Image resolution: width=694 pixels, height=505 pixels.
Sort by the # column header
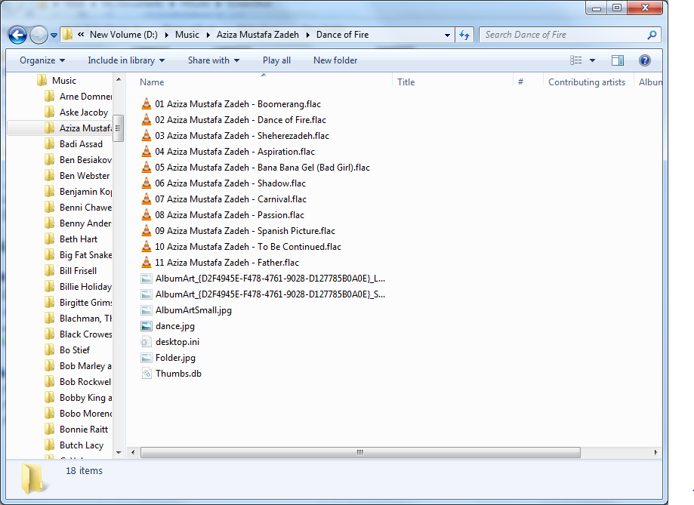click(x=521, y=82)
